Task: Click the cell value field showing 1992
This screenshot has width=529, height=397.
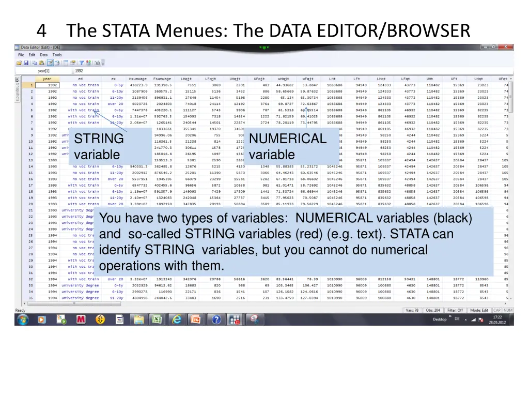Action: [x=293, y=71]
